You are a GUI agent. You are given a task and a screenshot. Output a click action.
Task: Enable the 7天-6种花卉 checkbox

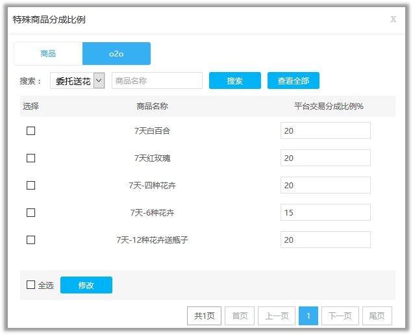(x=31, y=213)
